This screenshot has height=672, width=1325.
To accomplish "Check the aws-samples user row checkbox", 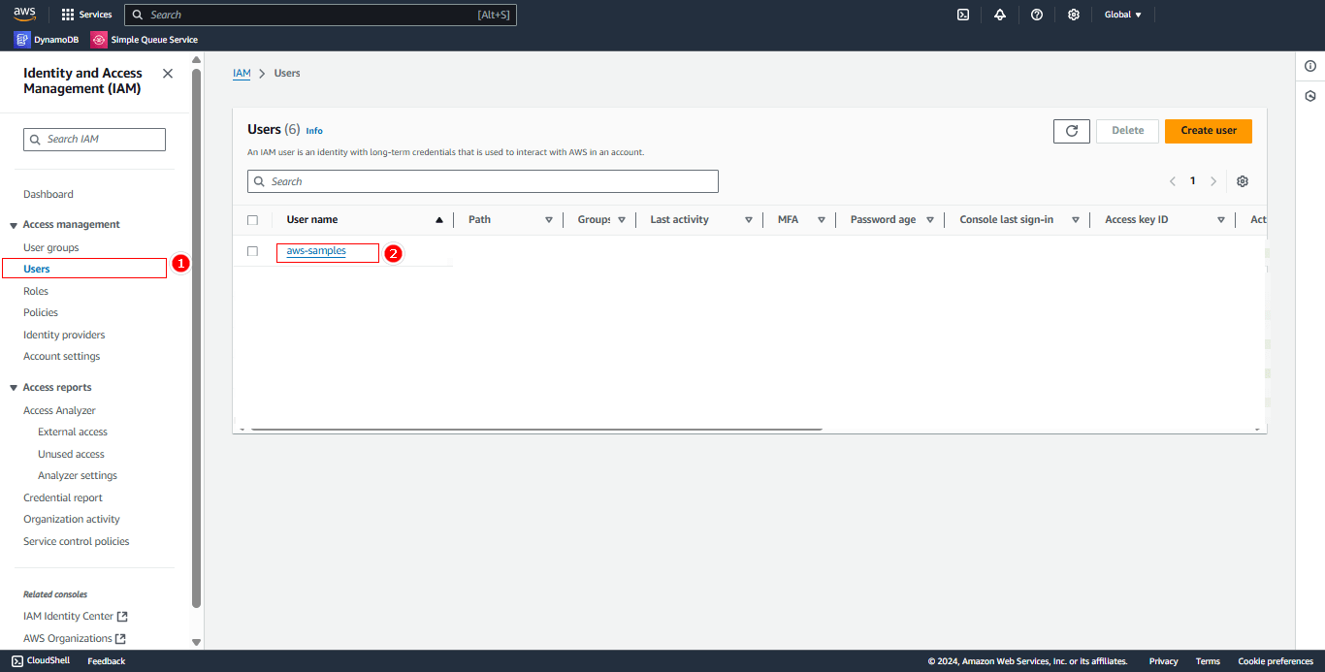I will pyautogui.click(x=252, y=251).
